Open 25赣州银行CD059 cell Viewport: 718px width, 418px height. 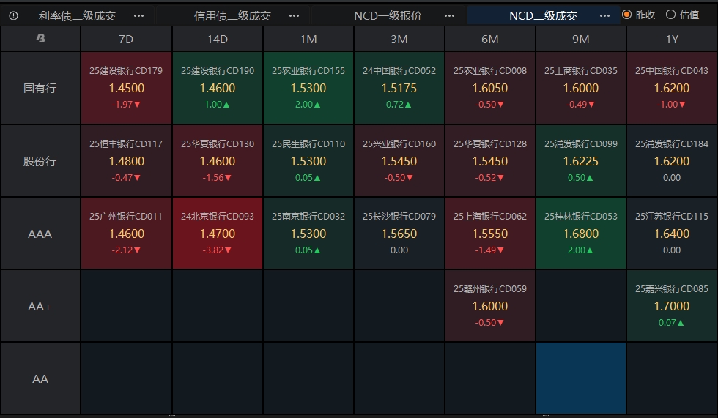490,306
